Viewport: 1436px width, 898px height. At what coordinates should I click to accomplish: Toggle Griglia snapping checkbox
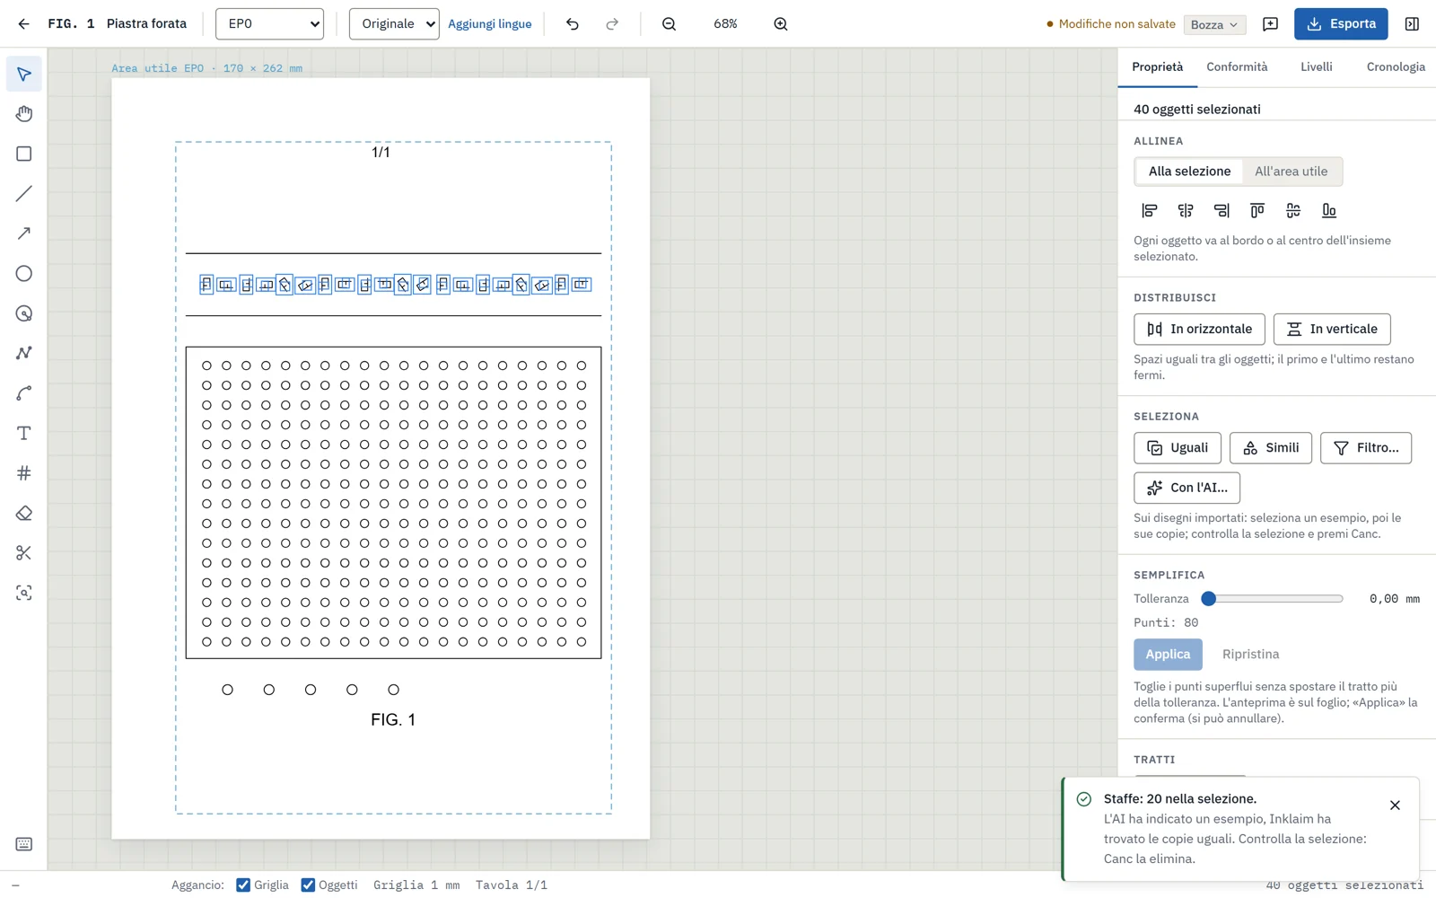point(243,885)
